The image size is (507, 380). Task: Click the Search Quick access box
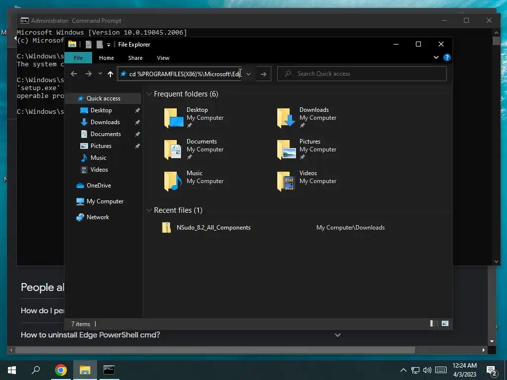362,74
